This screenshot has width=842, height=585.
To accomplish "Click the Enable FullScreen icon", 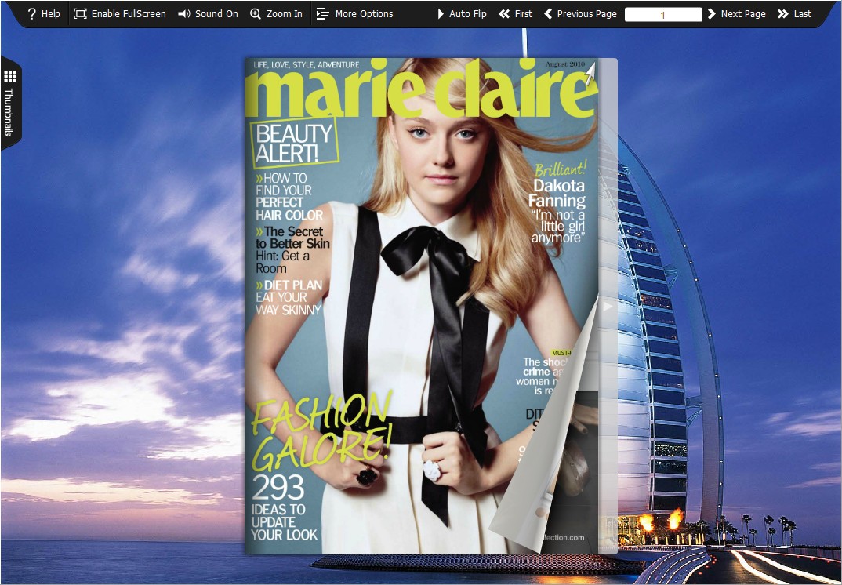I will pyautogui.click(x=80, y=14).
